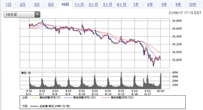The image size is (203, 110).
Task: Click the 6/10 date axis label
Action: tap(82, 94)
